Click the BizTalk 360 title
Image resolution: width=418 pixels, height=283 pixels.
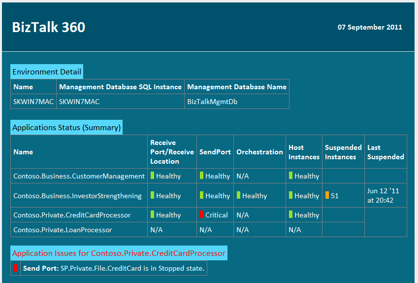click(x=49, y=27)
